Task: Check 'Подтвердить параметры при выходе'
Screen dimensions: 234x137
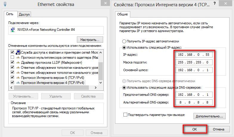Action: click(x=125, y=115)
